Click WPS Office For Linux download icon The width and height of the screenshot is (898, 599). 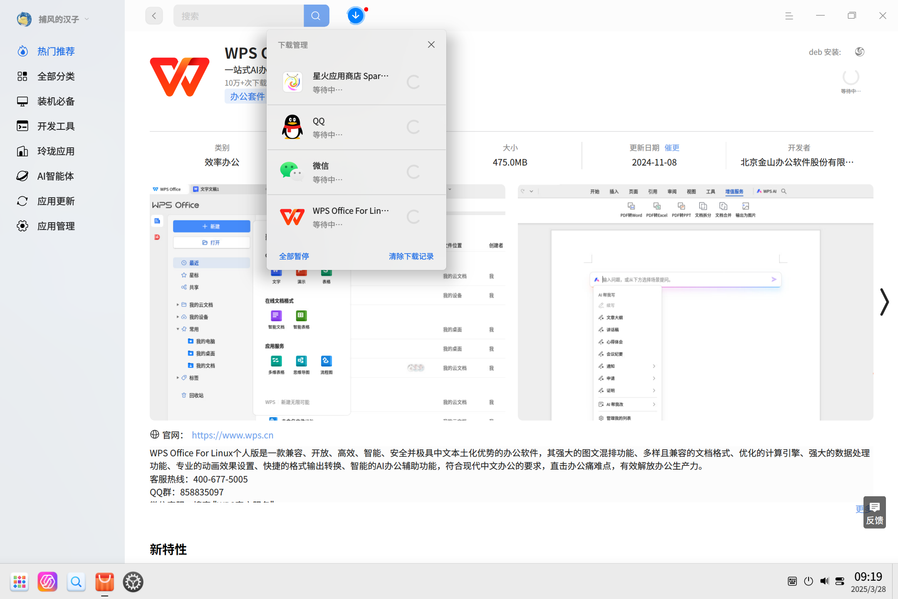pyautogui.click(x=292, y=217)
